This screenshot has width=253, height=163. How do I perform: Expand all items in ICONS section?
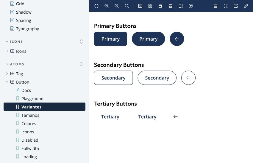pos(81,41)
